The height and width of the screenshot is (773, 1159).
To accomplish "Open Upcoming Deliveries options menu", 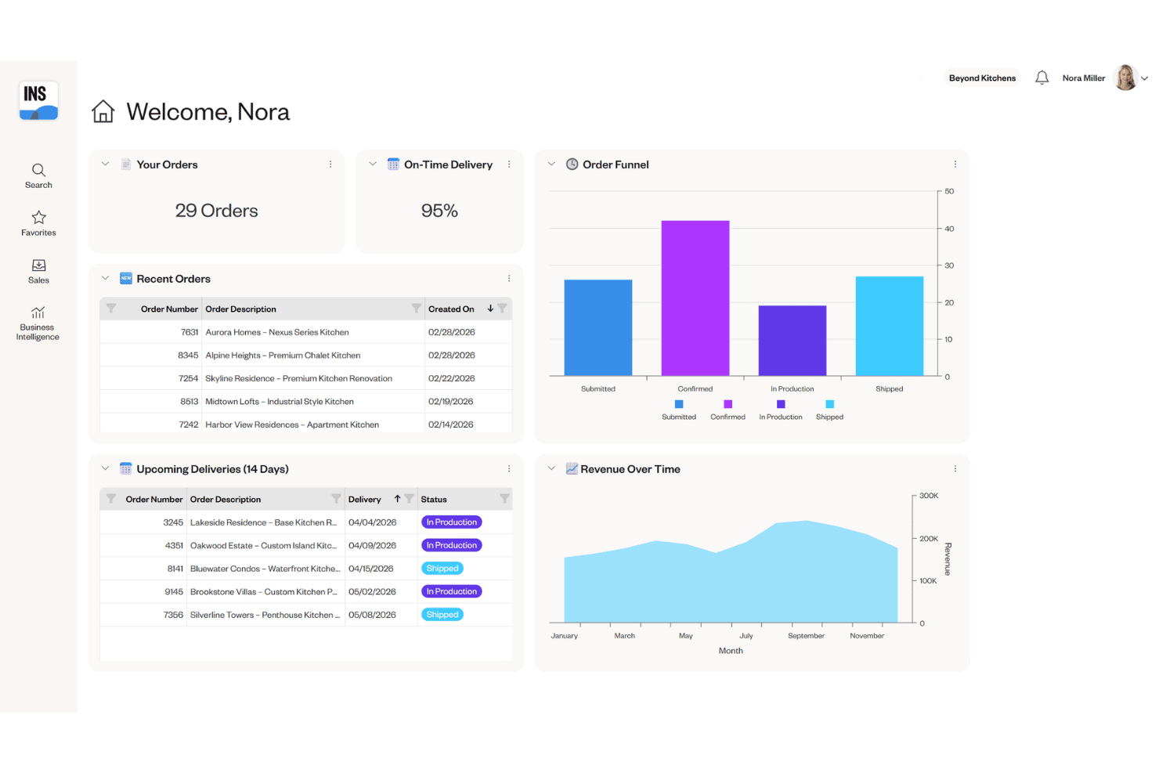I will pos(509,469).
